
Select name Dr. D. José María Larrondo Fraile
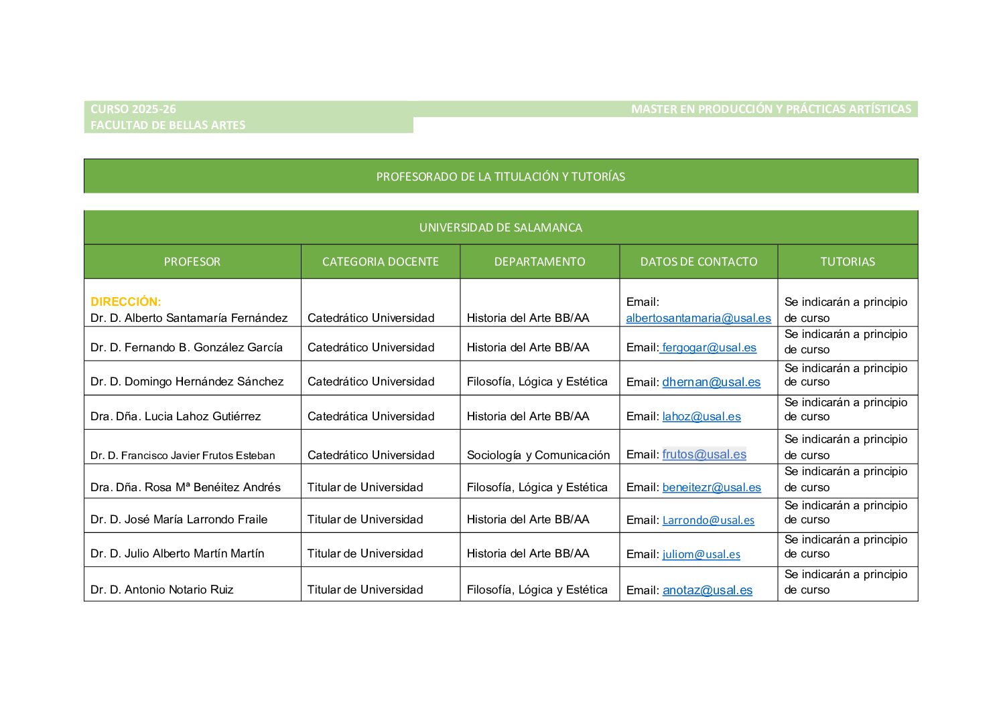click(179, 519)
